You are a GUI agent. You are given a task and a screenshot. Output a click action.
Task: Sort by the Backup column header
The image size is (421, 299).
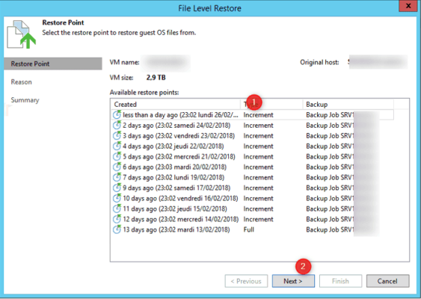[348, 105]
